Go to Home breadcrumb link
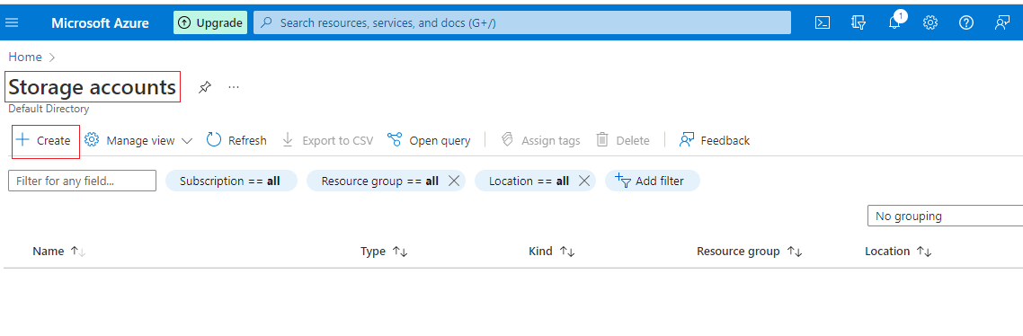Image resolution: width=1023 pixels, height=336 pixels. [x=25, y=57]
